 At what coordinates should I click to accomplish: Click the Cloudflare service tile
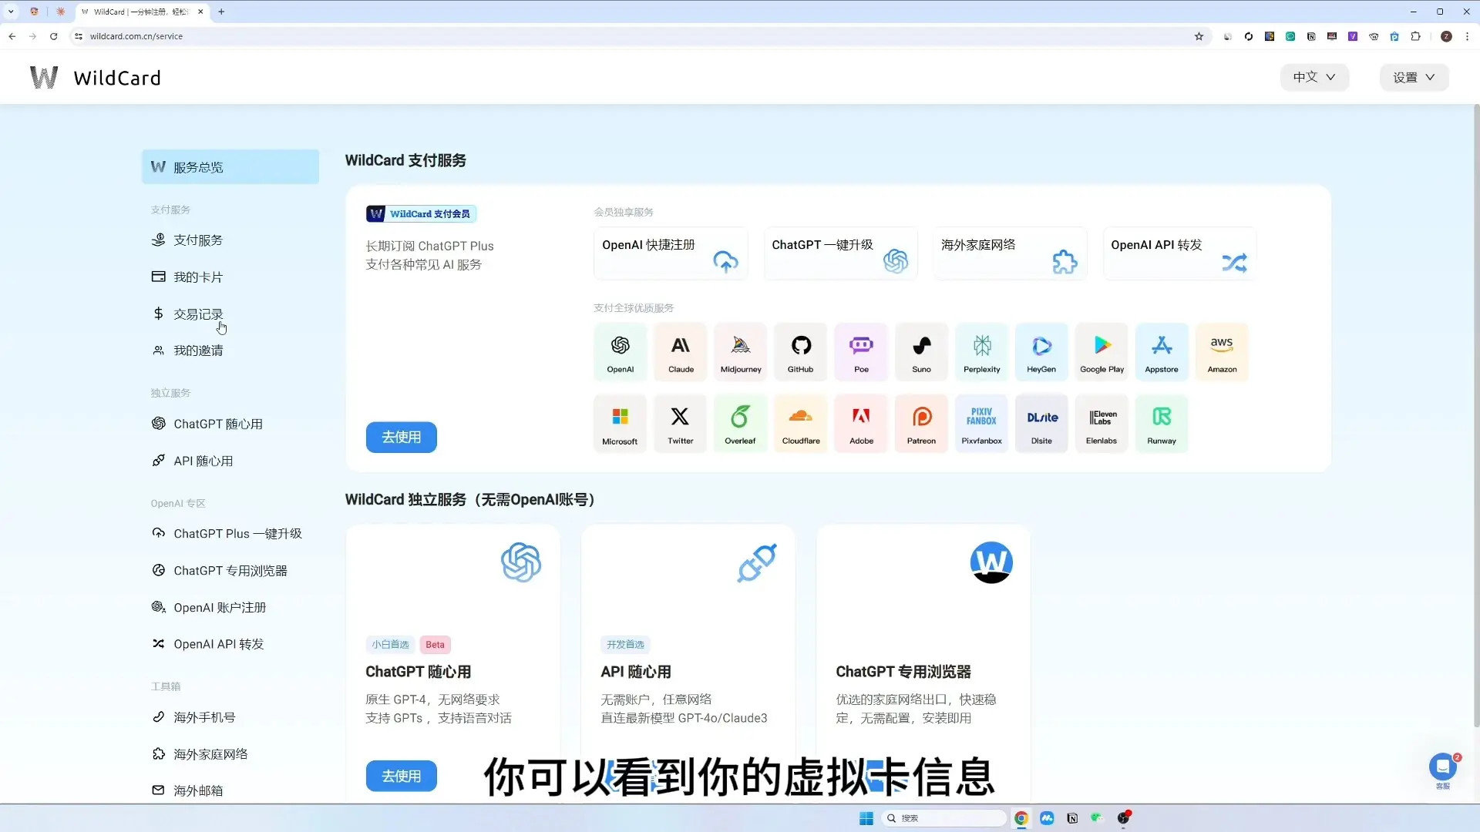[801, 424]
